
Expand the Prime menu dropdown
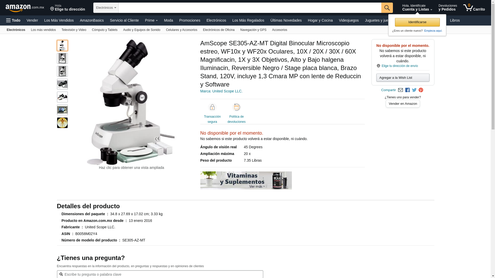151,20
